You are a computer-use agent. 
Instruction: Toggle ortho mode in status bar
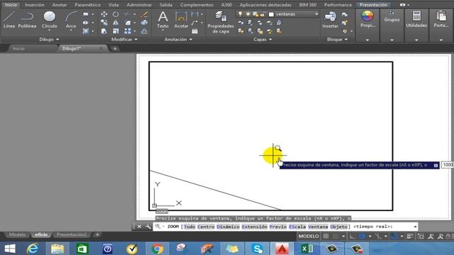pyautogui.click(x=352, y=237)
